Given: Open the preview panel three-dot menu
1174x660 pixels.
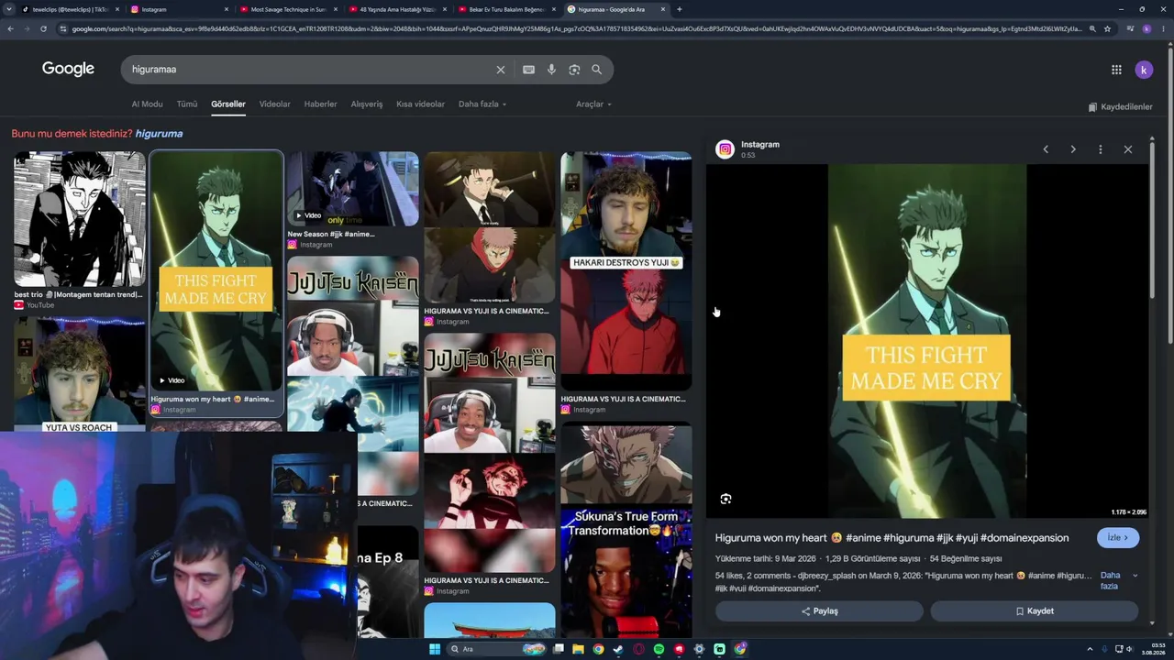Looking at the screenshot, I should [x=1101, y=149].
